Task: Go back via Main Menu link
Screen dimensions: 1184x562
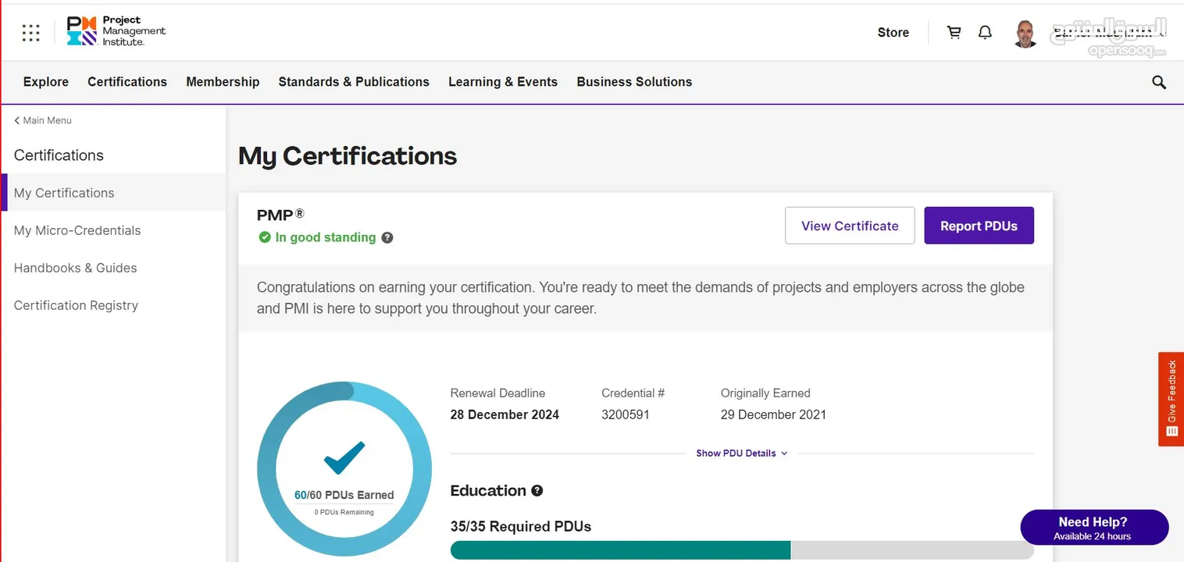Action: [x=43, y=120]
